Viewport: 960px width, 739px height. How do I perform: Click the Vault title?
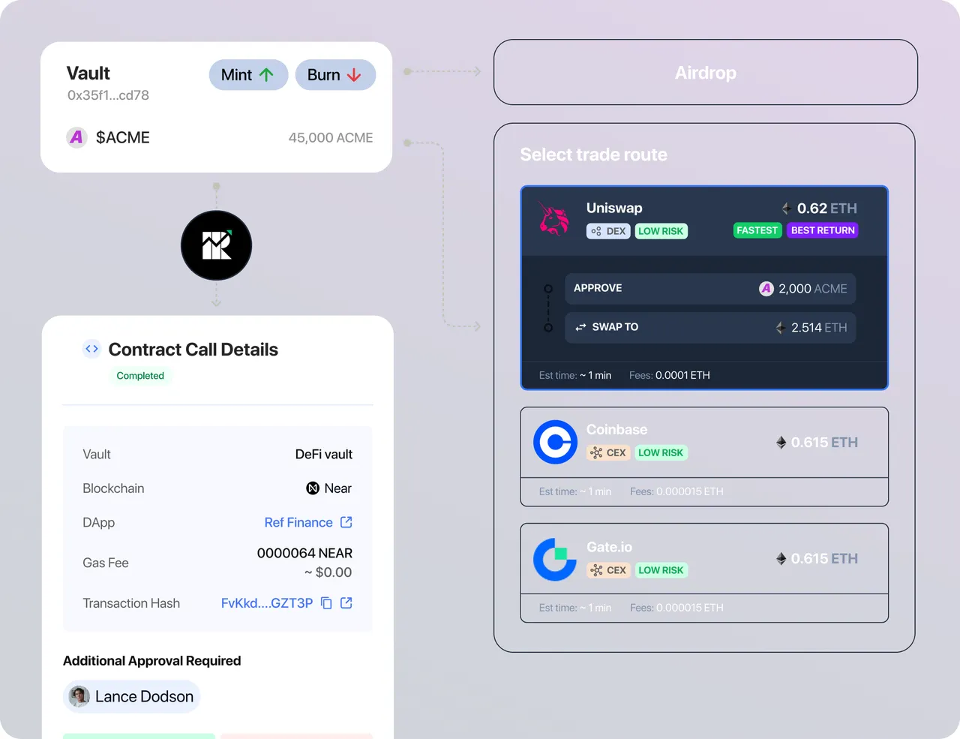click(x=88, y=74)
